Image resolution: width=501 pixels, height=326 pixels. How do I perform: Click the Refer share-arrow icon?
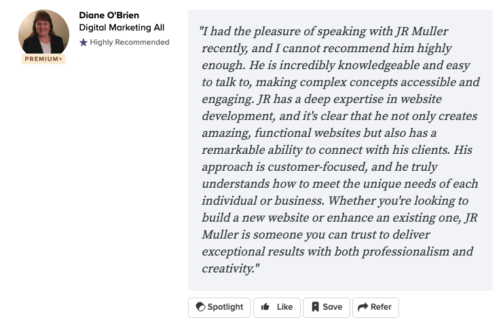pos(363,307)
